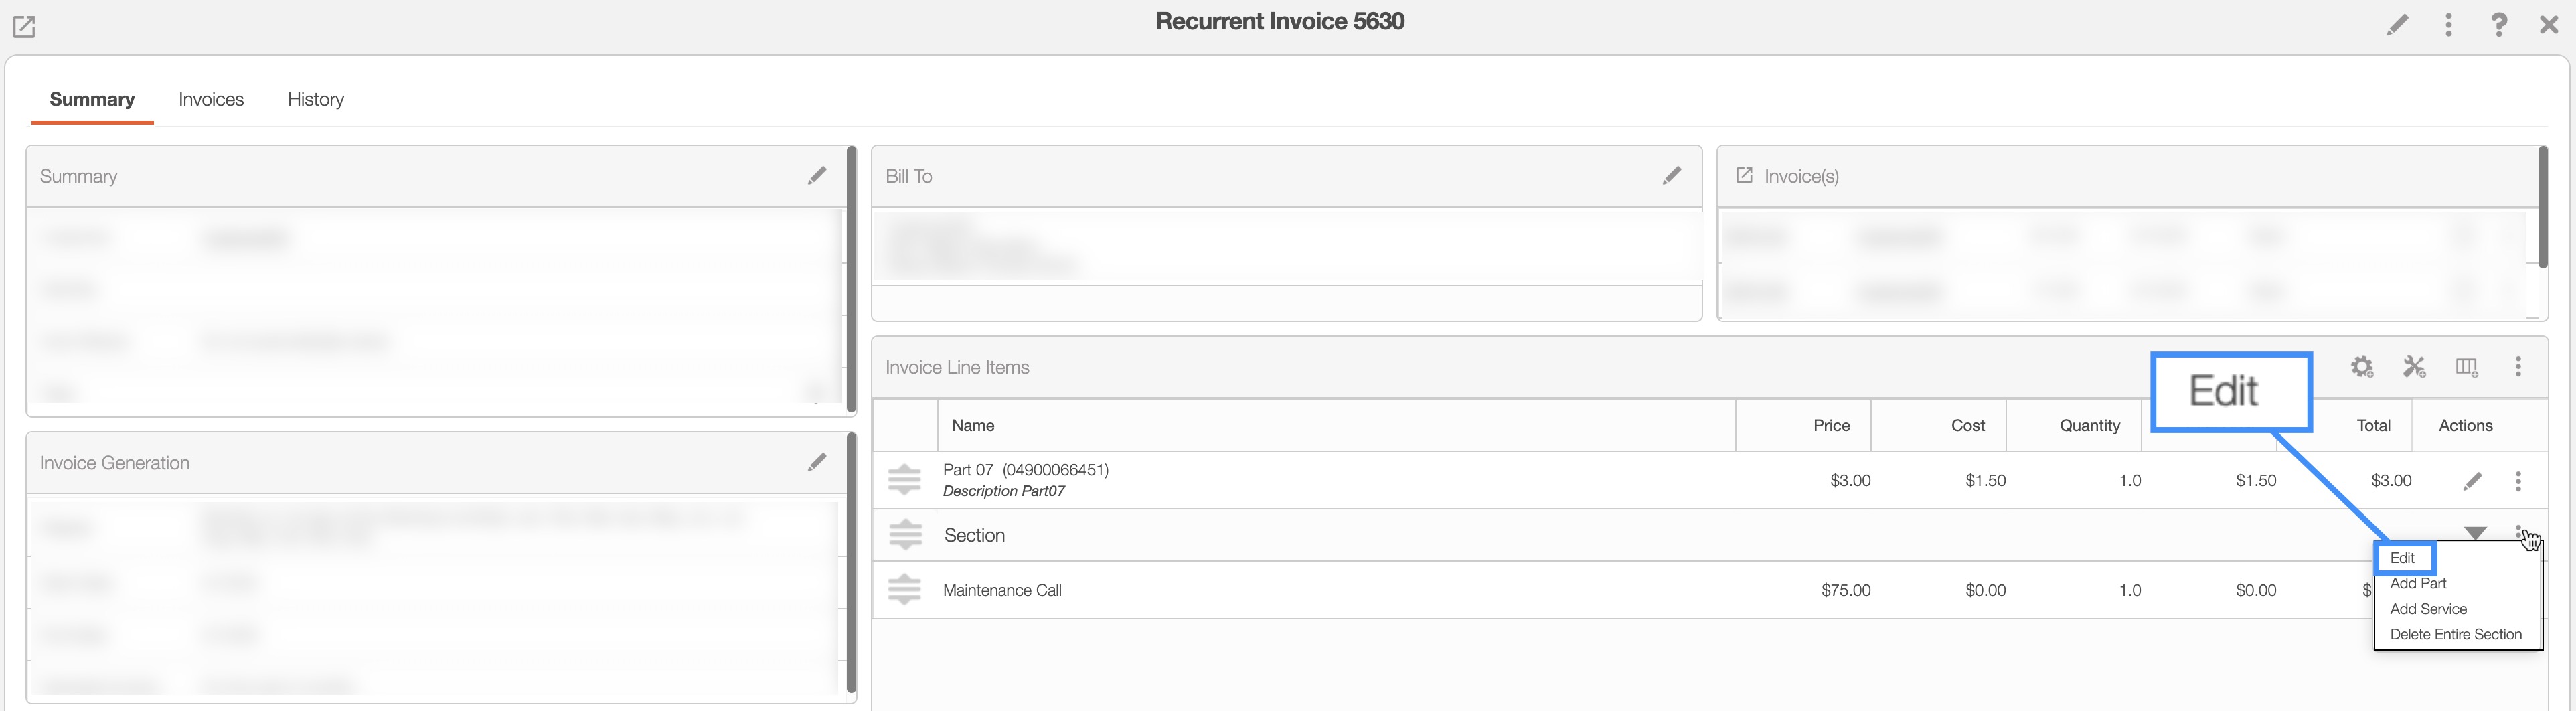Edit the Bill To panel with pencil icon
The width and height of the screenshot is (2576, 711).
pos(1671,176)
